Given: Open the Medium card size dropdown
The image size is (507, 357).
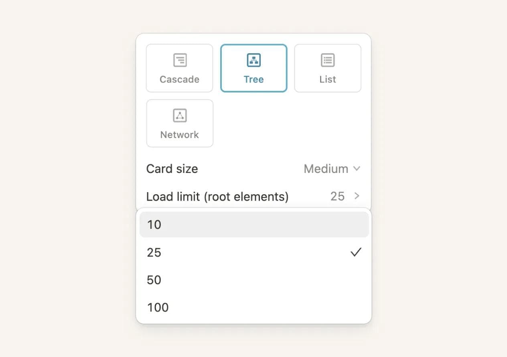Looking at the screenshot, I should tap(332, 168).
